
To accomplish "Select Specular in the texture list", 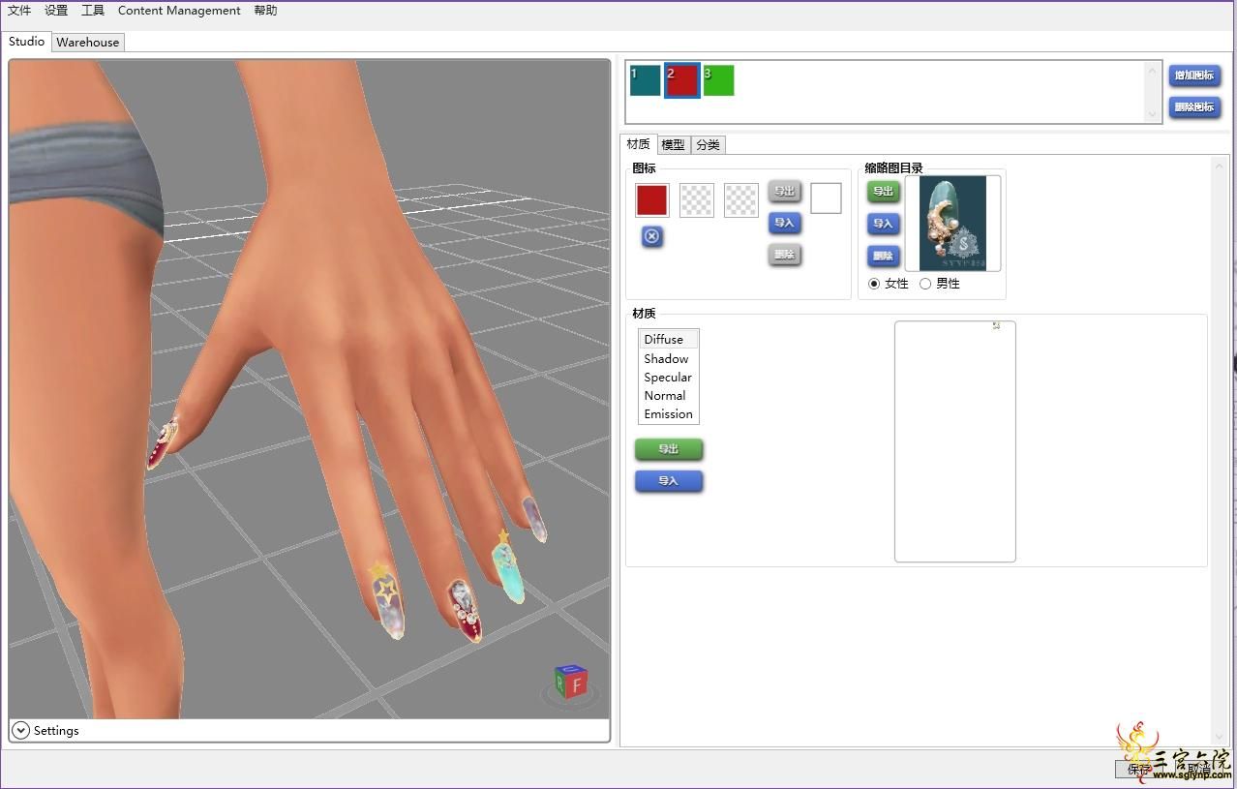I will point(668,378).
